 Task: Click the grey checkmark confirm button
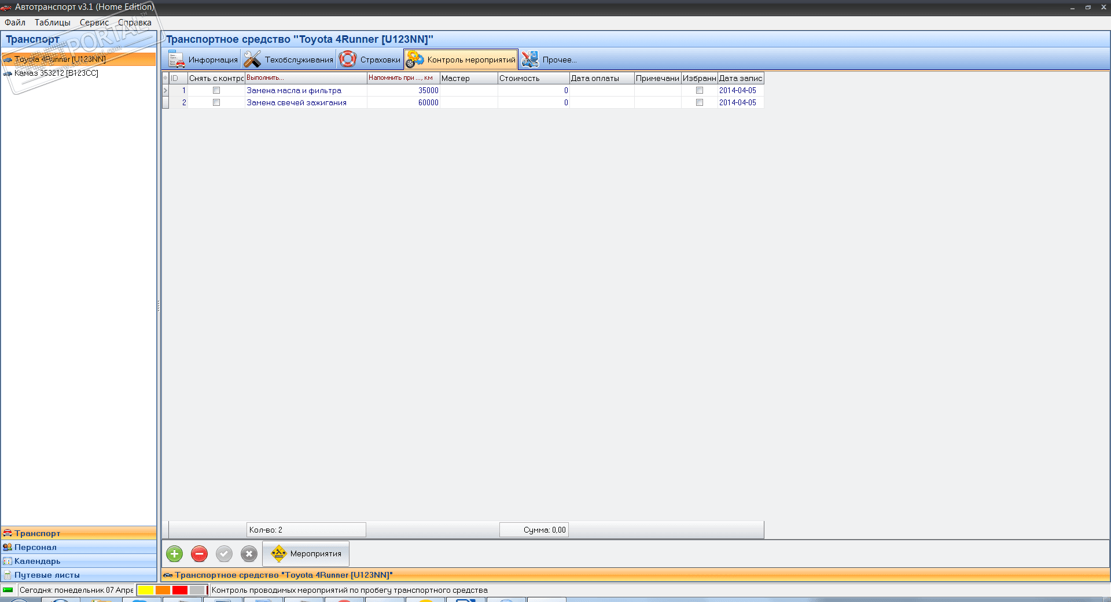point(224,554)
